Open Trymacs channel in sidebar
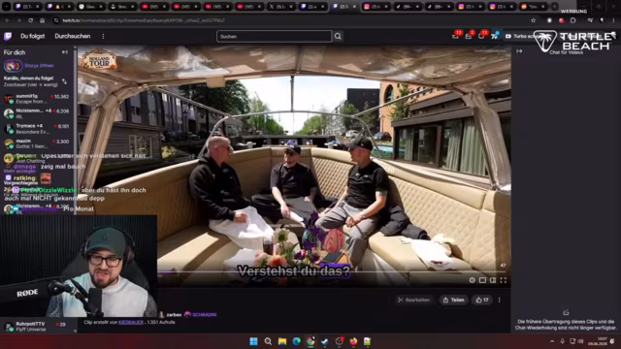621x349 pixels. click(37, 129)
